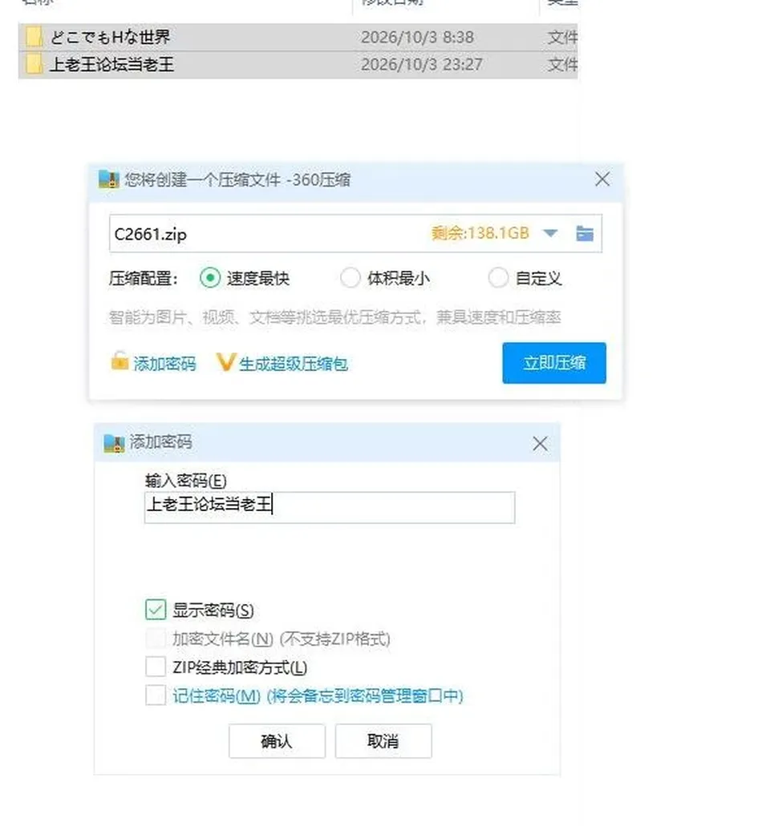Click the 立即压缩 button
Screen dimensions: 770x826
(x=553, y=363)
